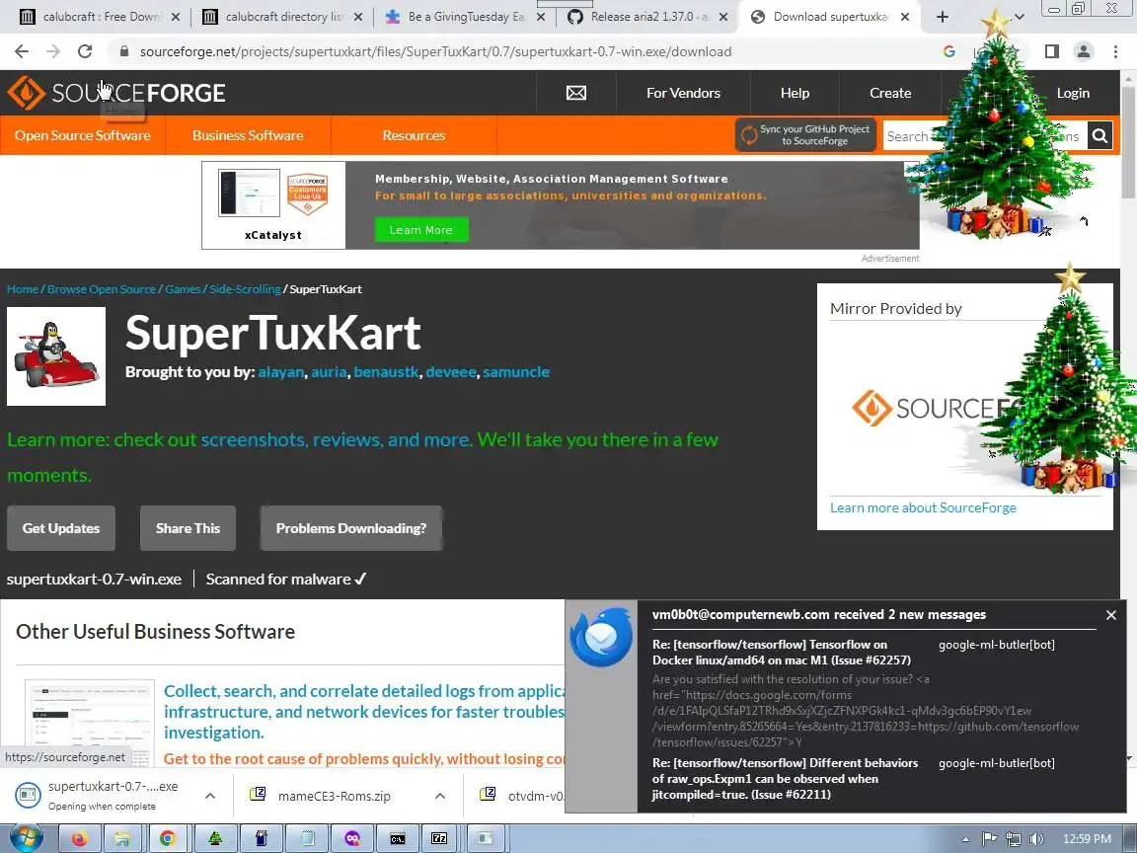Follow Browse Open Source breadcrumb
Viewport: 1137px width, 853px height.
point(102,288)
